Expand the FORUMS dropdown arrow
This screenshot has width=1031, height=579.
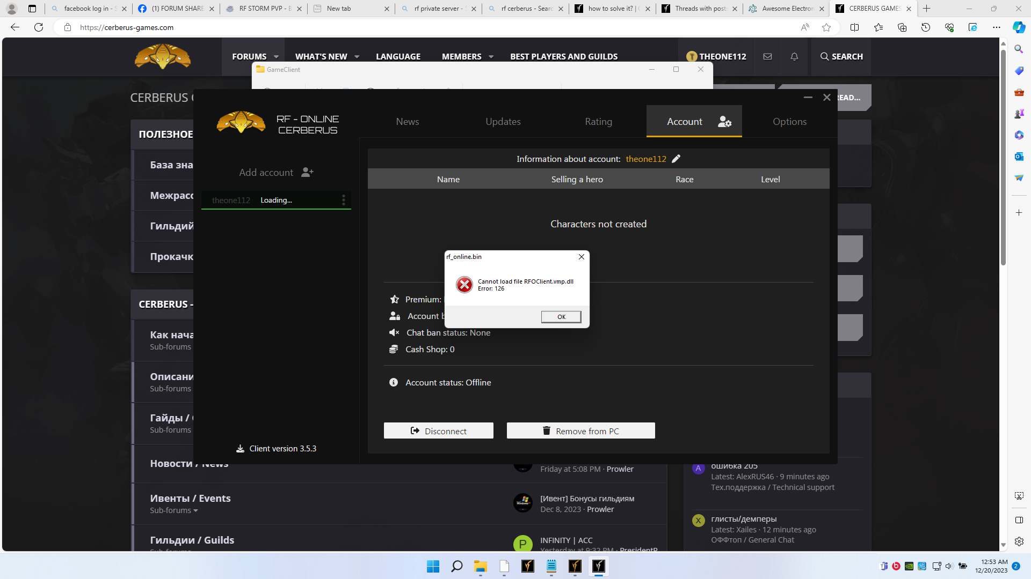(x=276, y=56)
